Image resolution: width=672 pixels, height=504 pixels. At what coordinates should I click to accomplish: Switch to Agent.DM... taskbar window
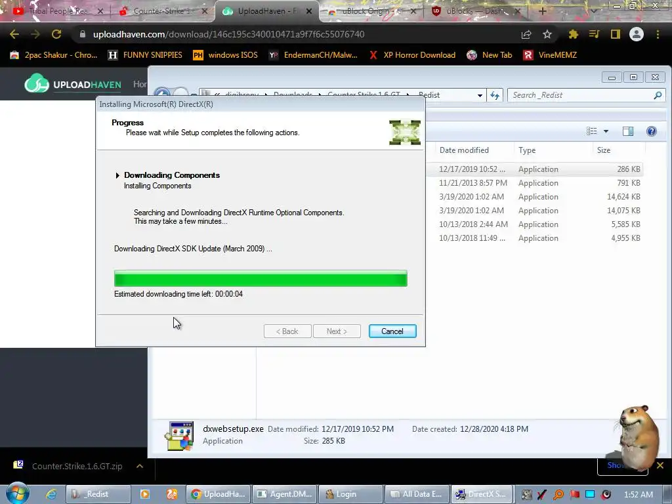click(x=285, y=494)
